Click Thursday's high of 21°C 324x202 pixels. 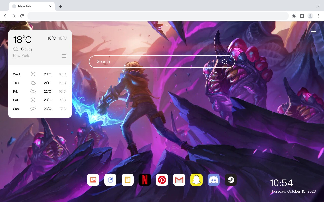pyautogui.click(x=47, y=83)
